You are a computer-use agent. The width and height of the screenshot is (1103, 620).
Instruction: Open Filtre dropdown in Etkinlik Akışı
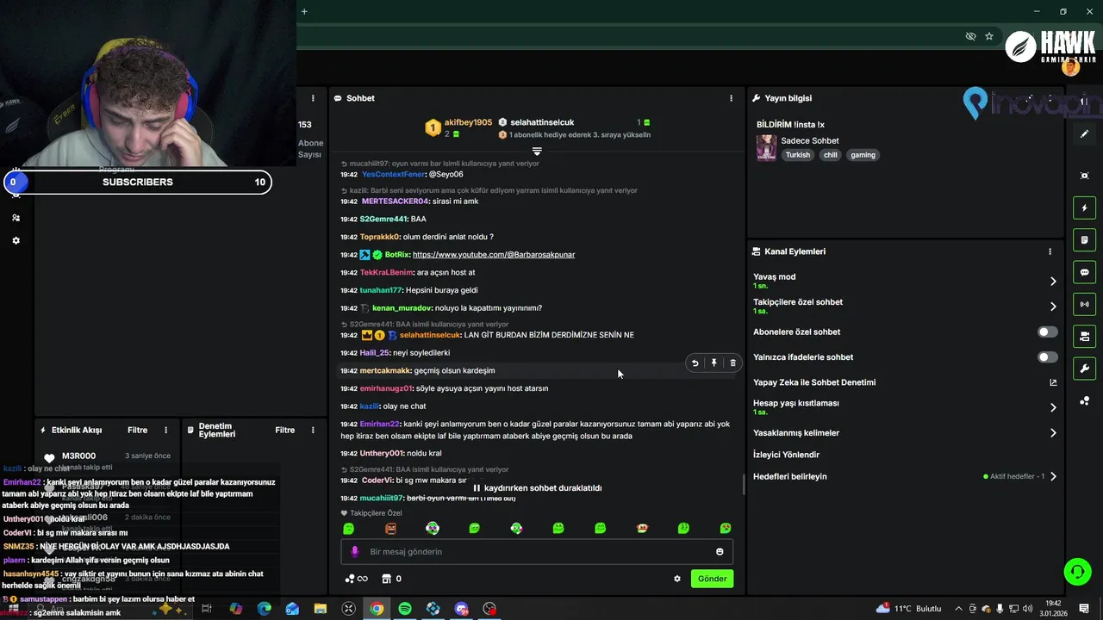click(137, 430)
